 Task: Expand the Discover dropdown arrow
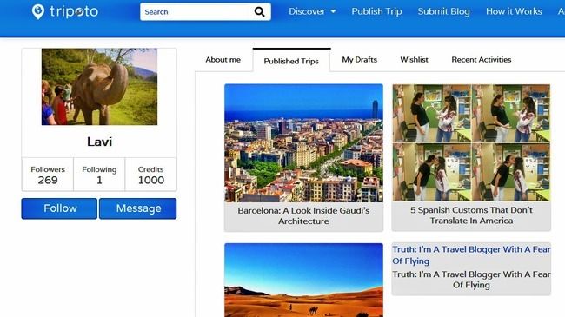click(333, 11)
